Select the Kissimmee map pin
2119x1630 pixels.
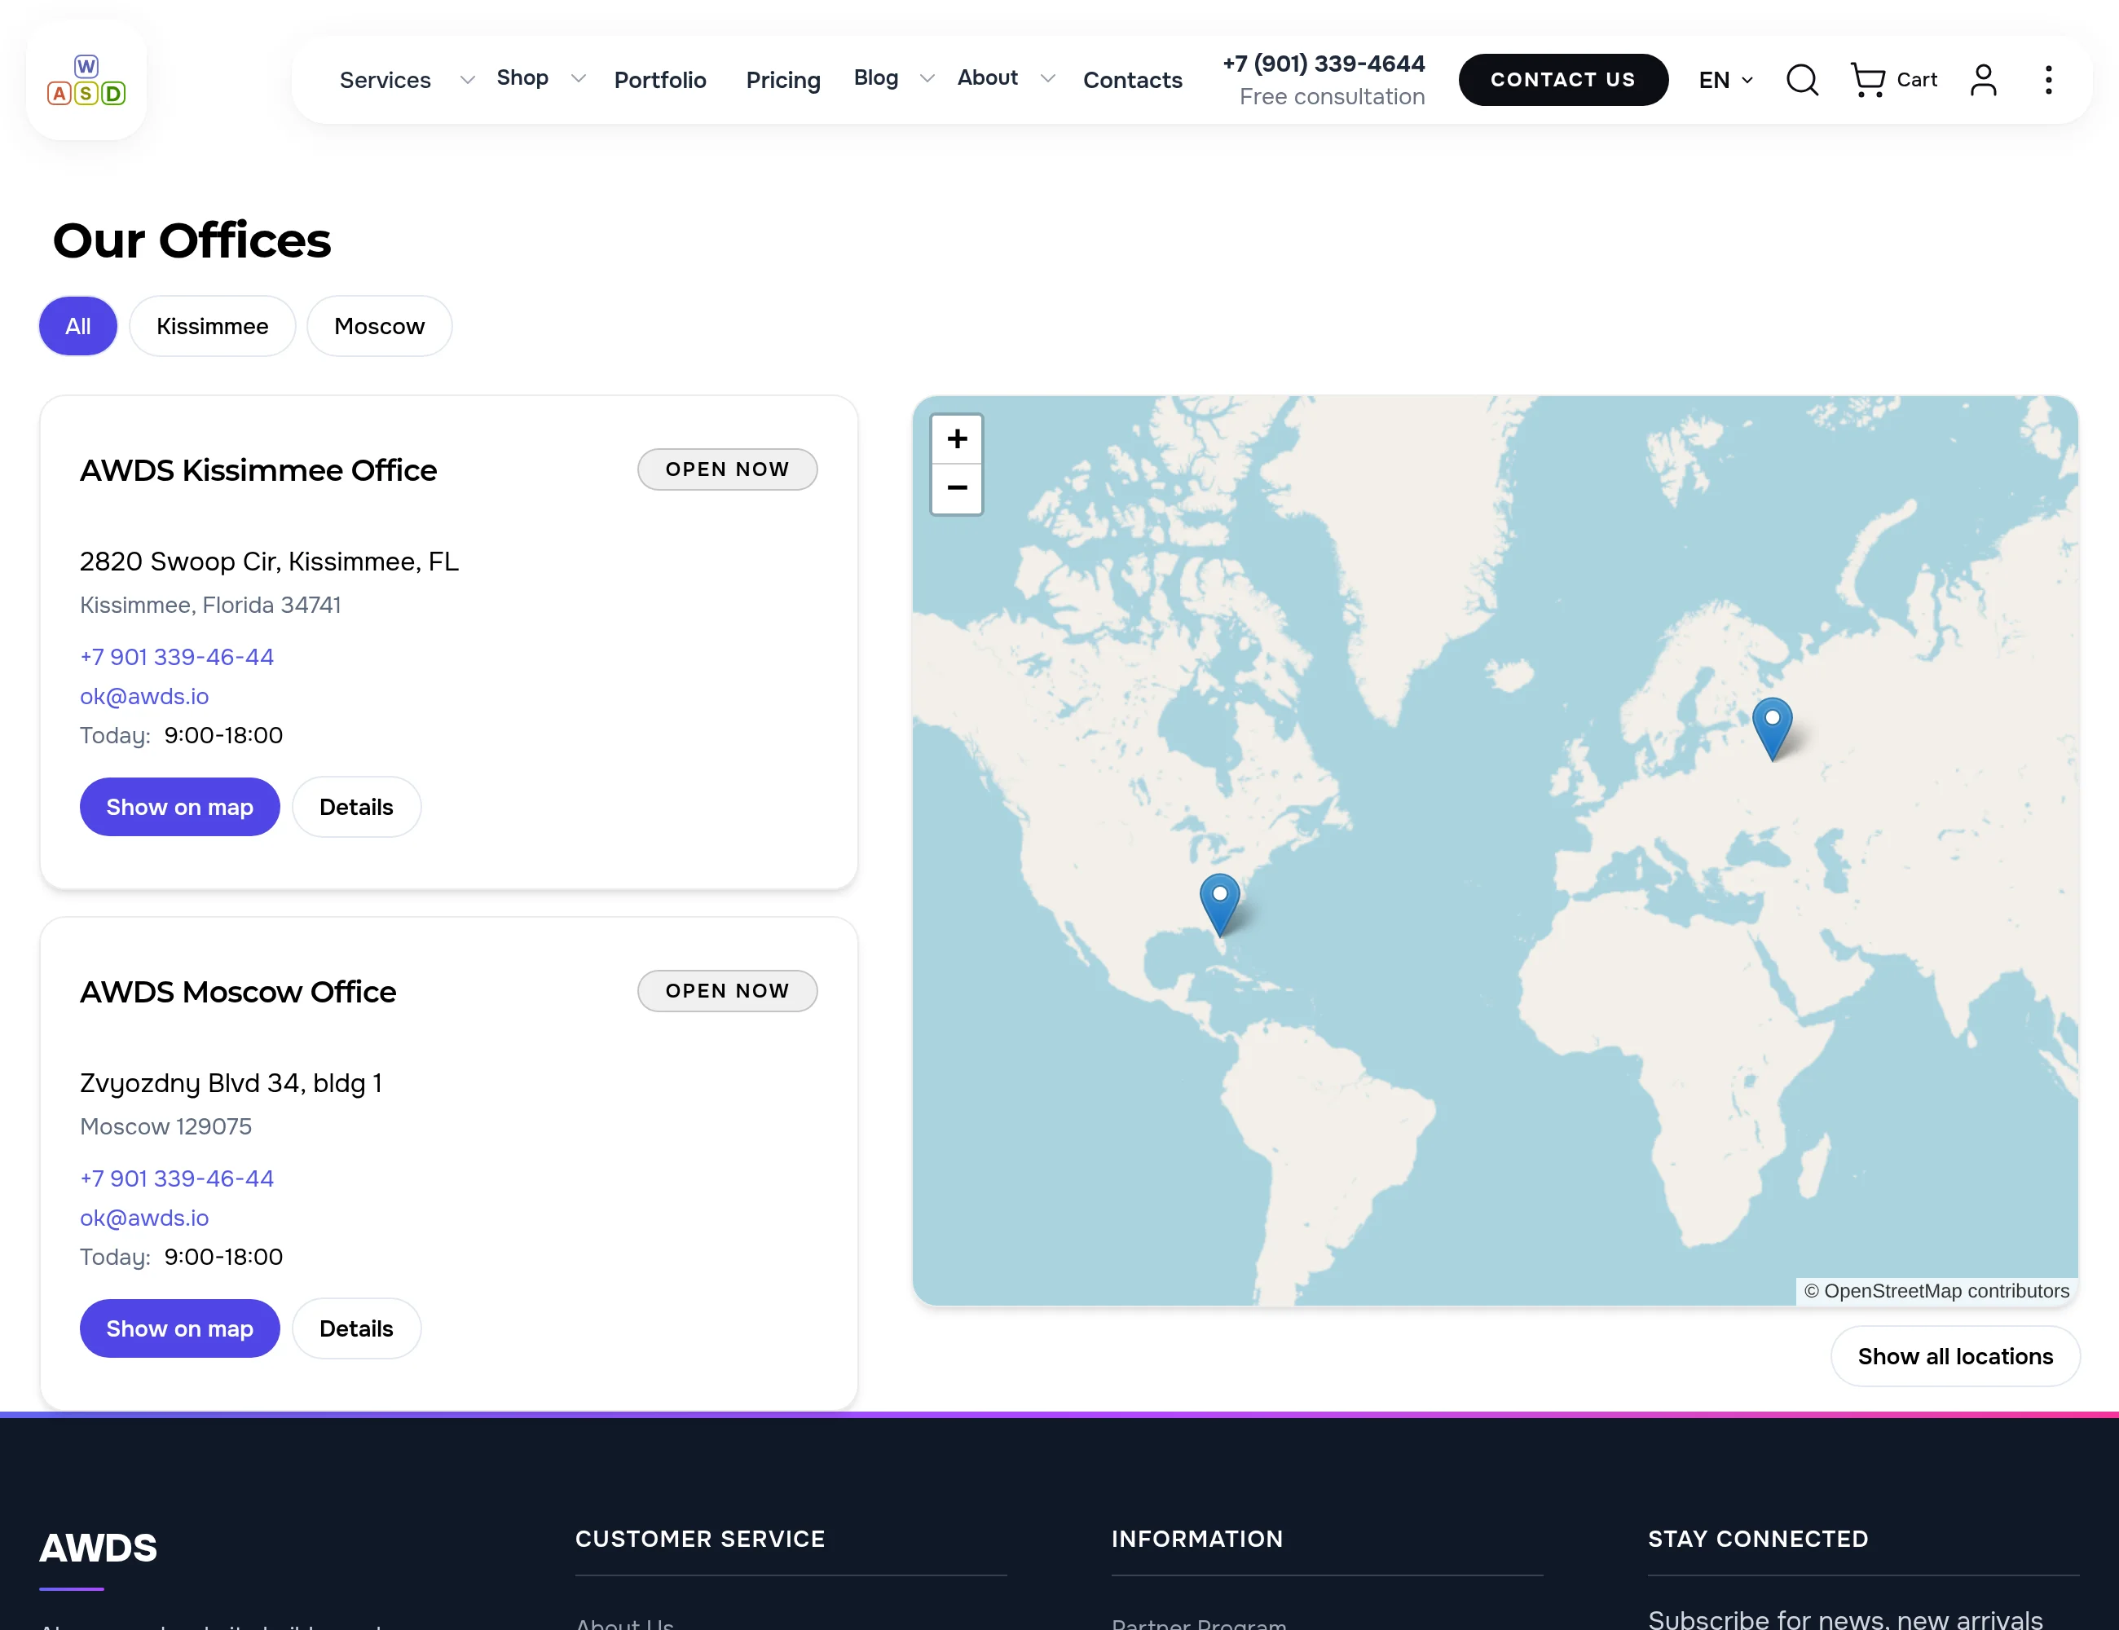coord(1219,905)
